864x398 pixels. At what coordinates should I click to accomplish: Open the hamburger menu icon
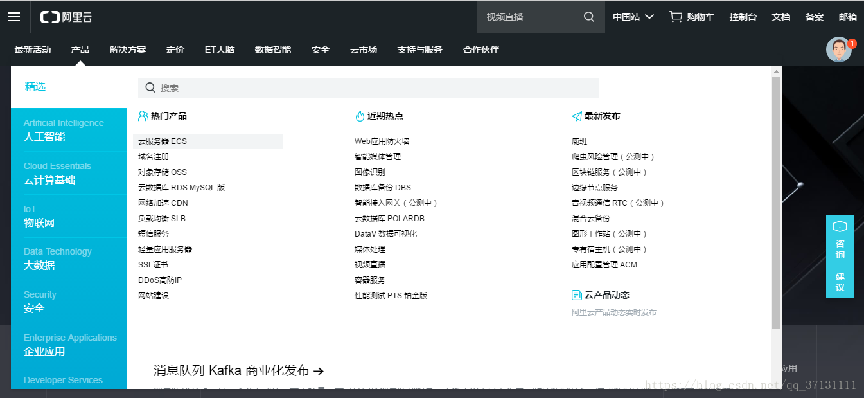coord(14,17)
